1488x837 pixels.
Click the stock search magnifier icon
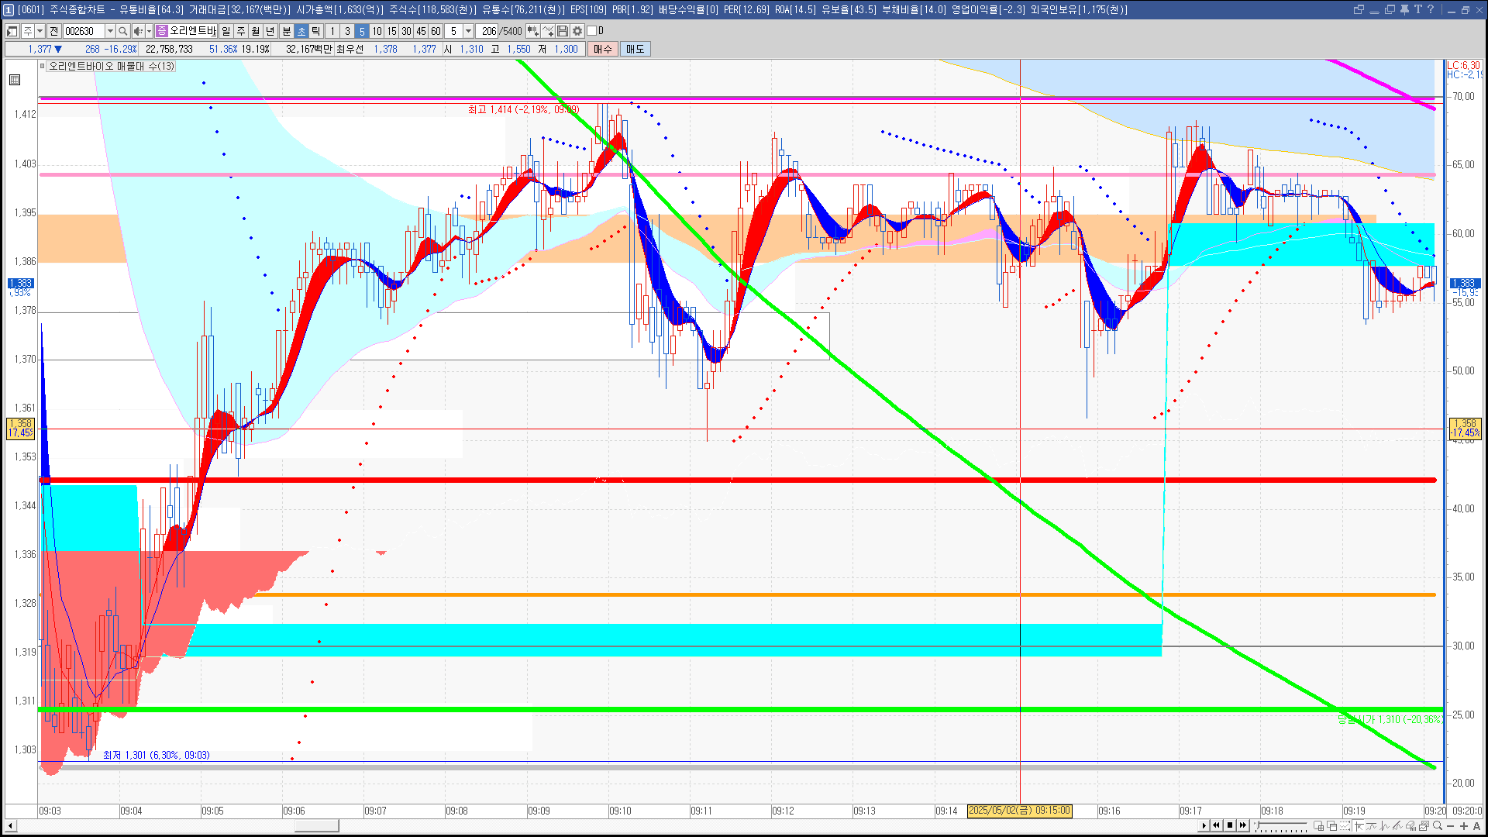pyautogui.click(x=122, y=31)
